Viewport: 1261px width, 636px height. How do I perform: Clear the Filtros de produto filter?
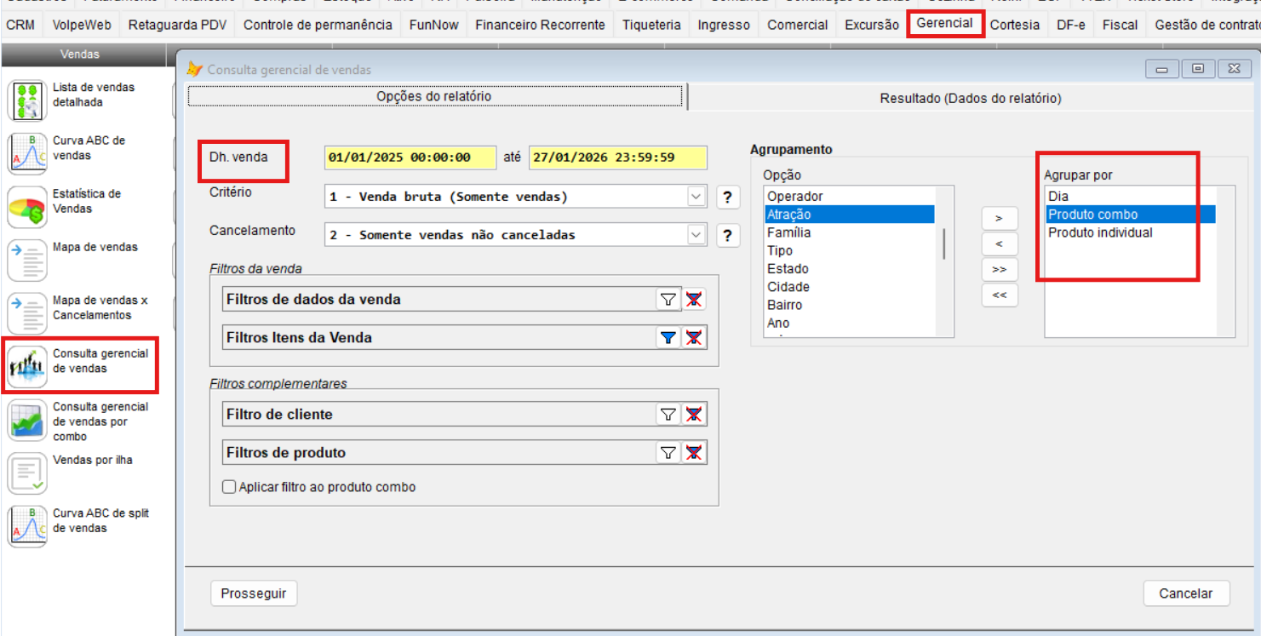(694, 453)
